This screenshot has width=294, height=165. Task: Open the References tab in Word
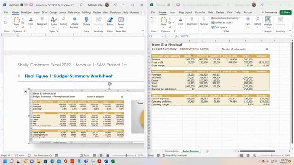click(x=74, y=12)
